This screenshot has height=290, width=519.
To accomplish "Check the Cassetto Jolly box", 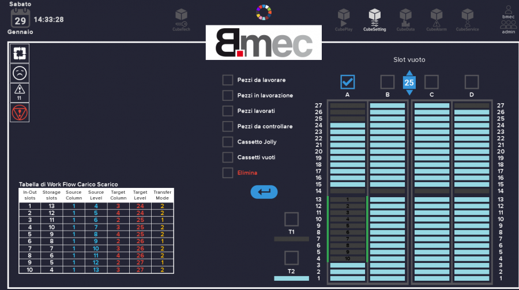I will coord(227,142).
